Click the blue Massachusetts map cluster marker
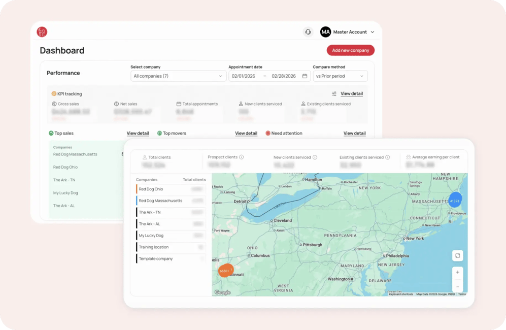Viewport: 506px width, 330px height. 455,201
